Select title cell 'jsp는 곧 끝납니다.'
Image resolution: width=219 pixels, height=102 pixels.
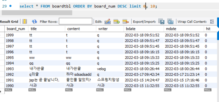(44, 80)
